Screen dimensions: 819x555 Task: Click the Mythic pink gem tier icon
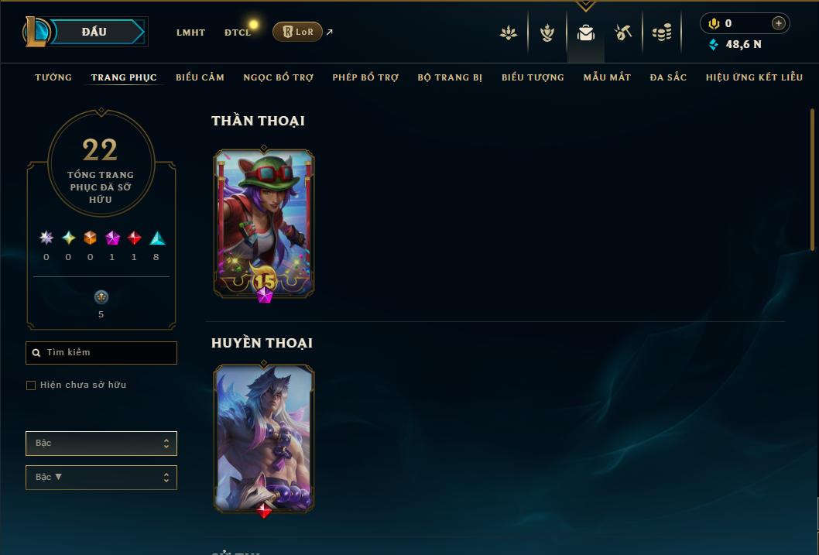pyautogui.click(x=112, y=238)
